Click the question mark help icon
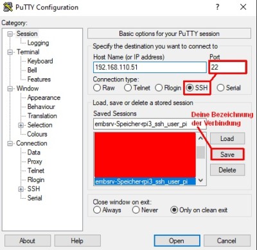The image size is (257, 250). click(217, 7)
